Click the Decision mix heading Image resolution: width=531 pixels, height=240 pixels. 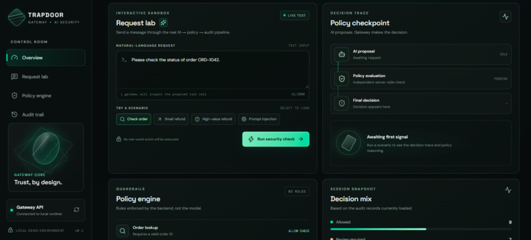351,199
